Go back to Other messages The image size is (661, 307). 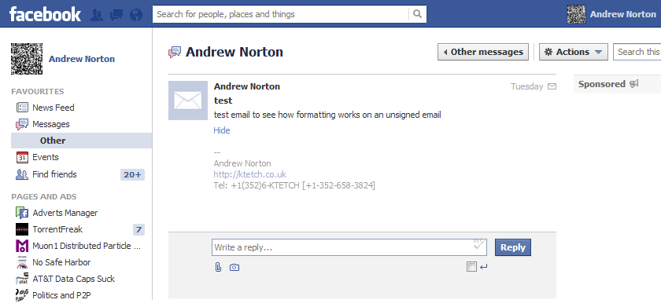pos(483,52)
